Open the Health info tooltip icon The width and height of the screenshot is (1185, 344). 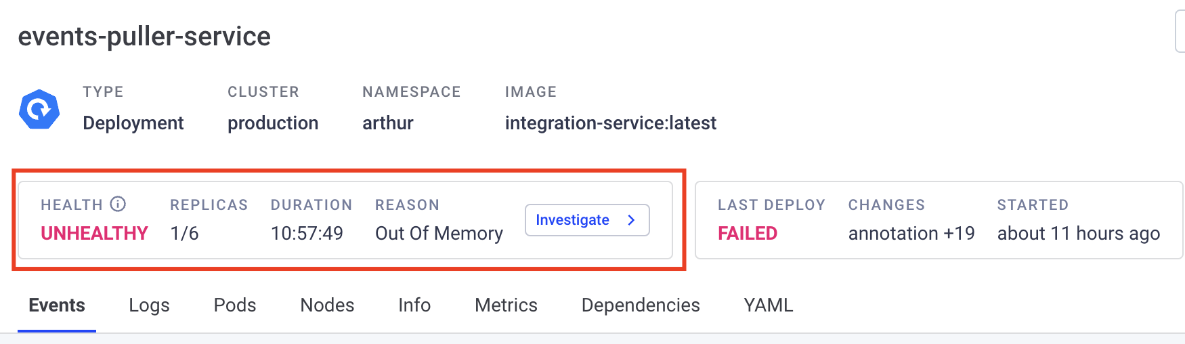tap(118, 204)
